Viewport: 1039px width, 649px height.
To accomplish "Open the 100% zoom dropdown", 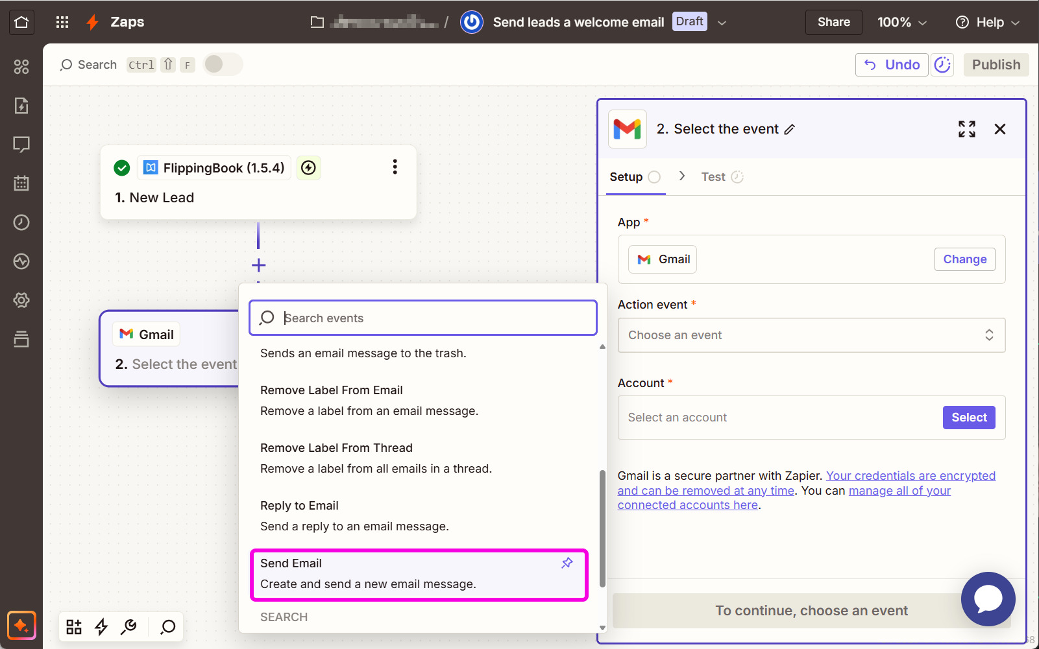I will pyautogui.click(x=902, y=22).
